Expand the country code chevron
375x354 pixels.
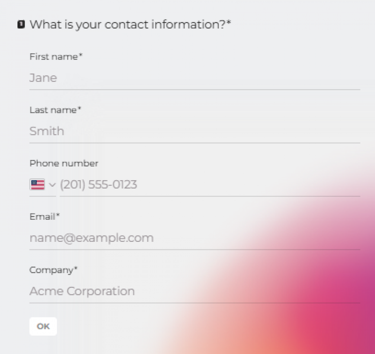52,185
